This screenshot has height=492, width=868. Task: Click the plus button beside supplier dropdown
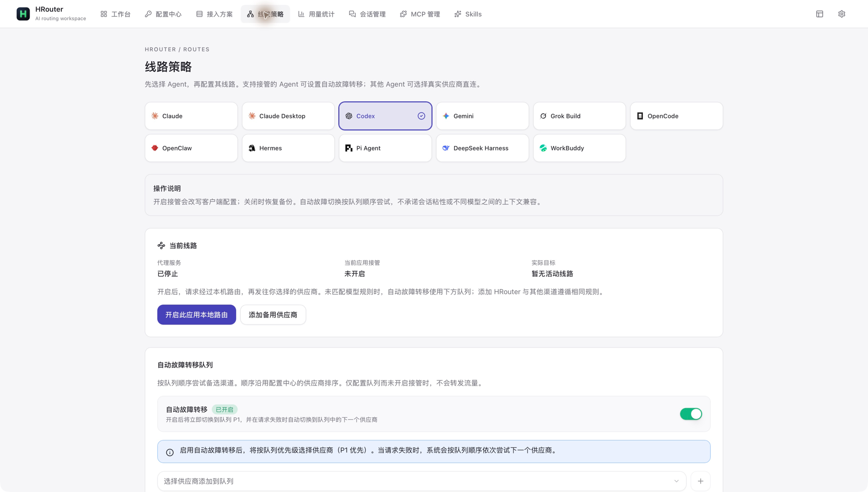click(x=700, y=481)
